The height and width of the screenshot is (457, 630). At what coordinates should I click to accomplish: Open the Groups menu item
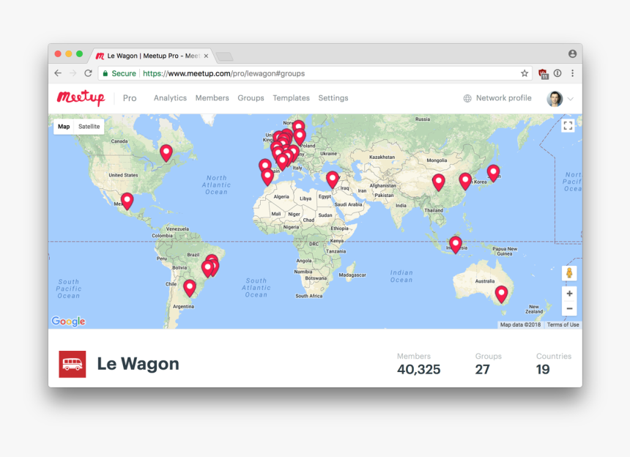click(251, 98)
